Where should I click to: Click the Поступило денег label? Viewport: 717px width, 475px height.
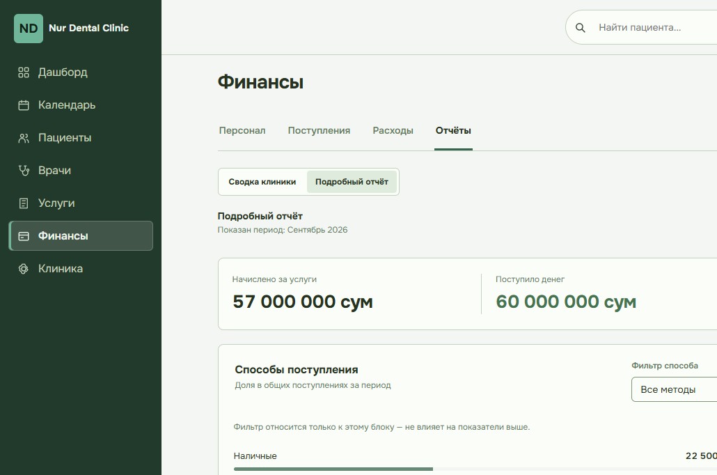tap(530, 279)
